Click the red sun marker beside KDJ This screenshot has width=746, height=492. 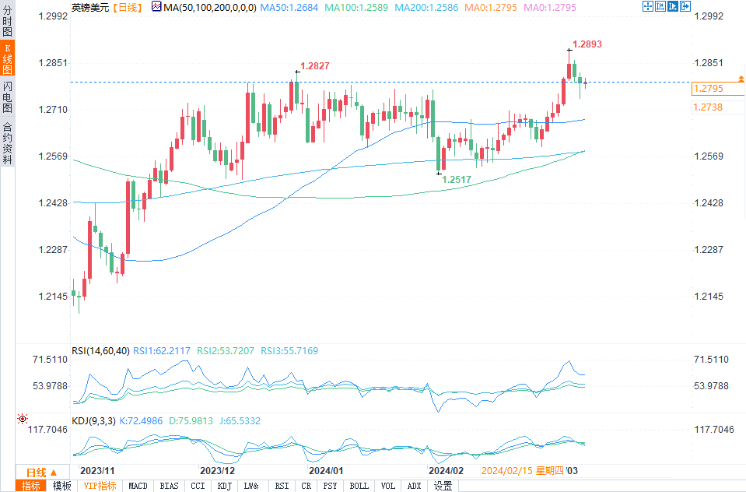[x=23, y=419]
